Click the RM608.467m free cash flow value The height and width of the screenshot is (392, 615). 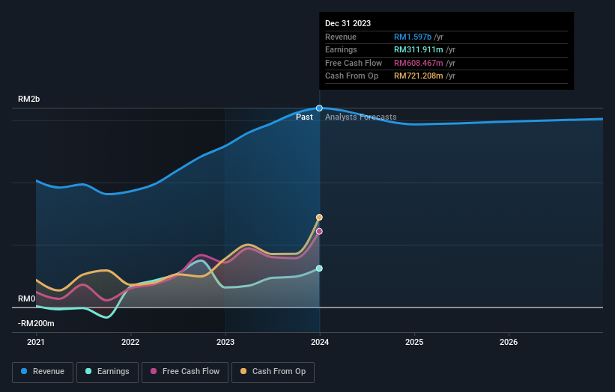coord(419,63)
